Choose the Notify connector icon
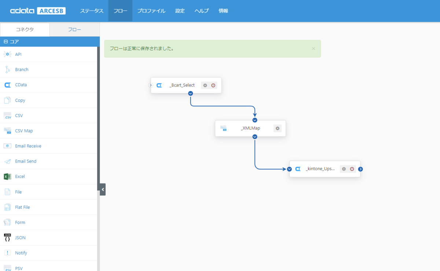Viewport: 440px width, 271px height. (7, 253)
